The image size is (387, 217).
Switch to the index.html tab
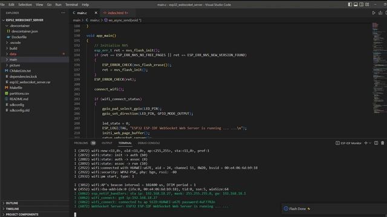click(x=115, y=13)
